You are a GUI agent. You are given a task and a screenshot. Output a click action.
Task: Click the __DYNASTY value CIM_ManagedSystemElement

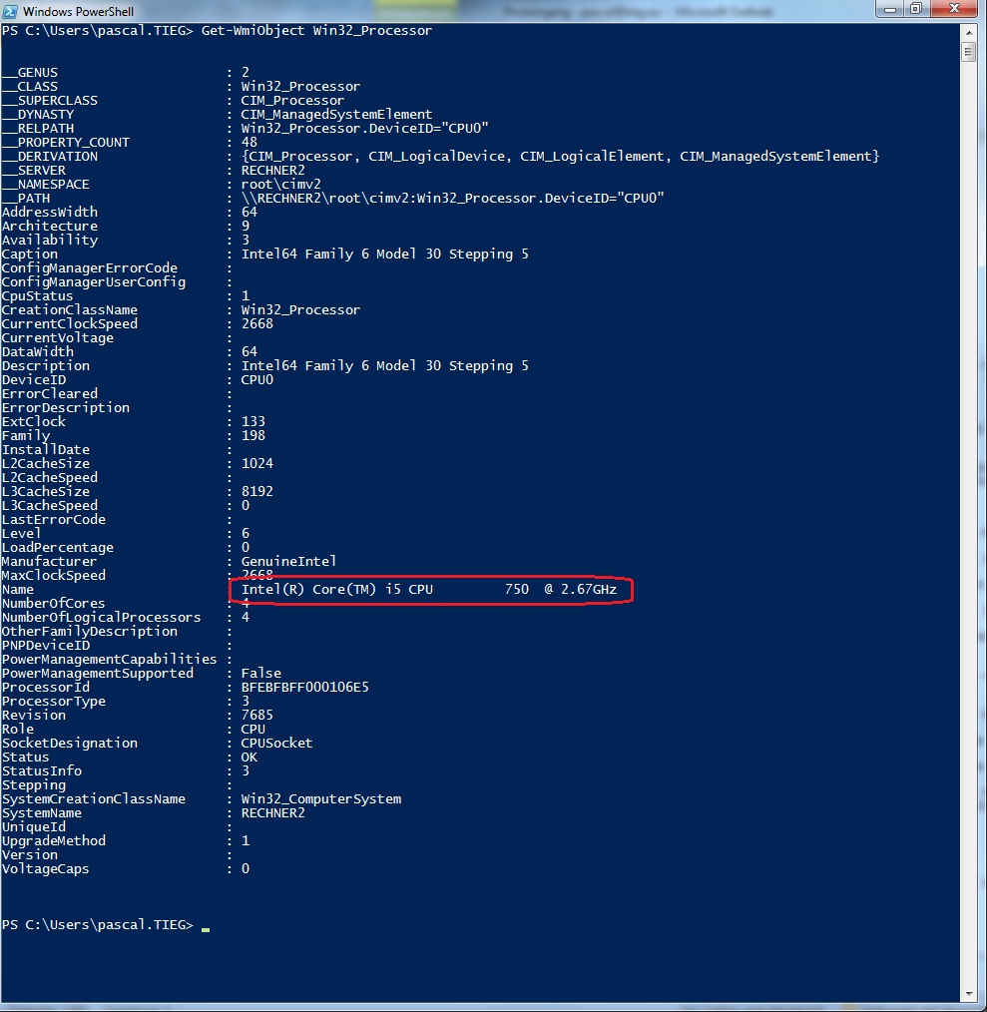coord(336,114)
